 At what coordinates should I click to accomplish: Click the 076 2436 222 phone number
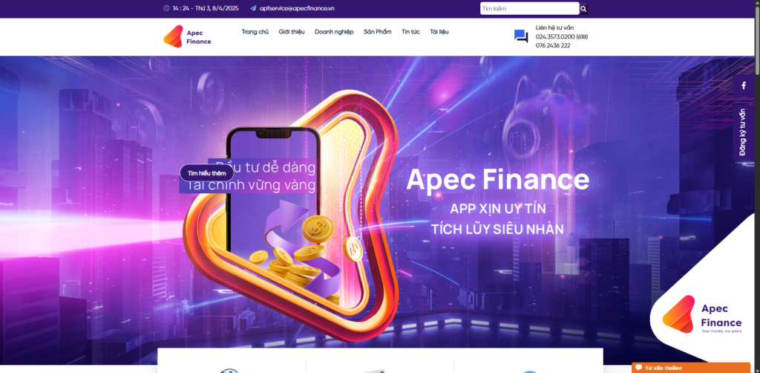[552, 45]
